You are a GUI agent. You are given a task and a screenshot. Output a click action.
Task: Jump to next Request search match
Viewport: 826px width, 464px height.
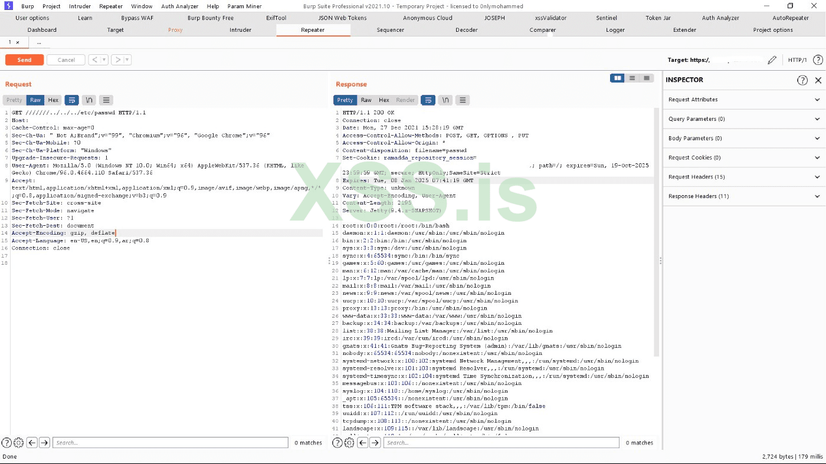(x=44, y=443)
